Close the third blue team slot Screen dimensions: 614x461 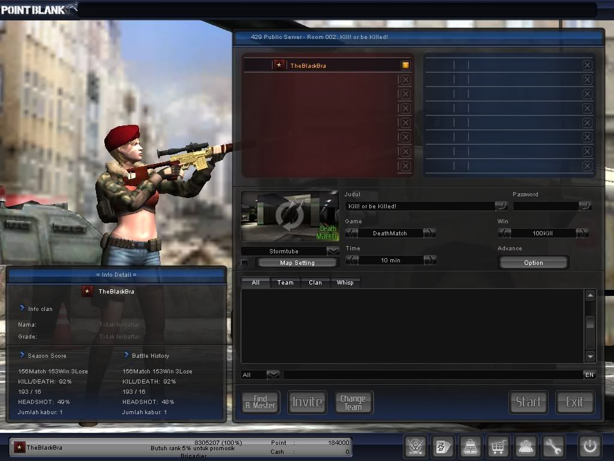coord(587,94)
